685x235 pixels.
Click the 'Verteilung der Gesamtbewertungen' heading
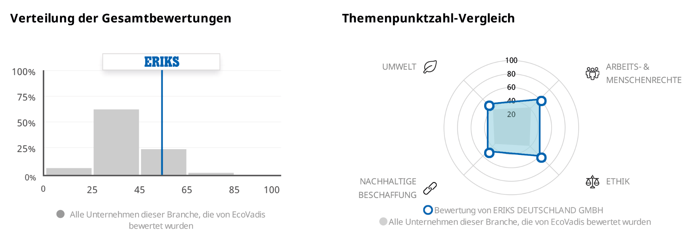tap(121, 18)
